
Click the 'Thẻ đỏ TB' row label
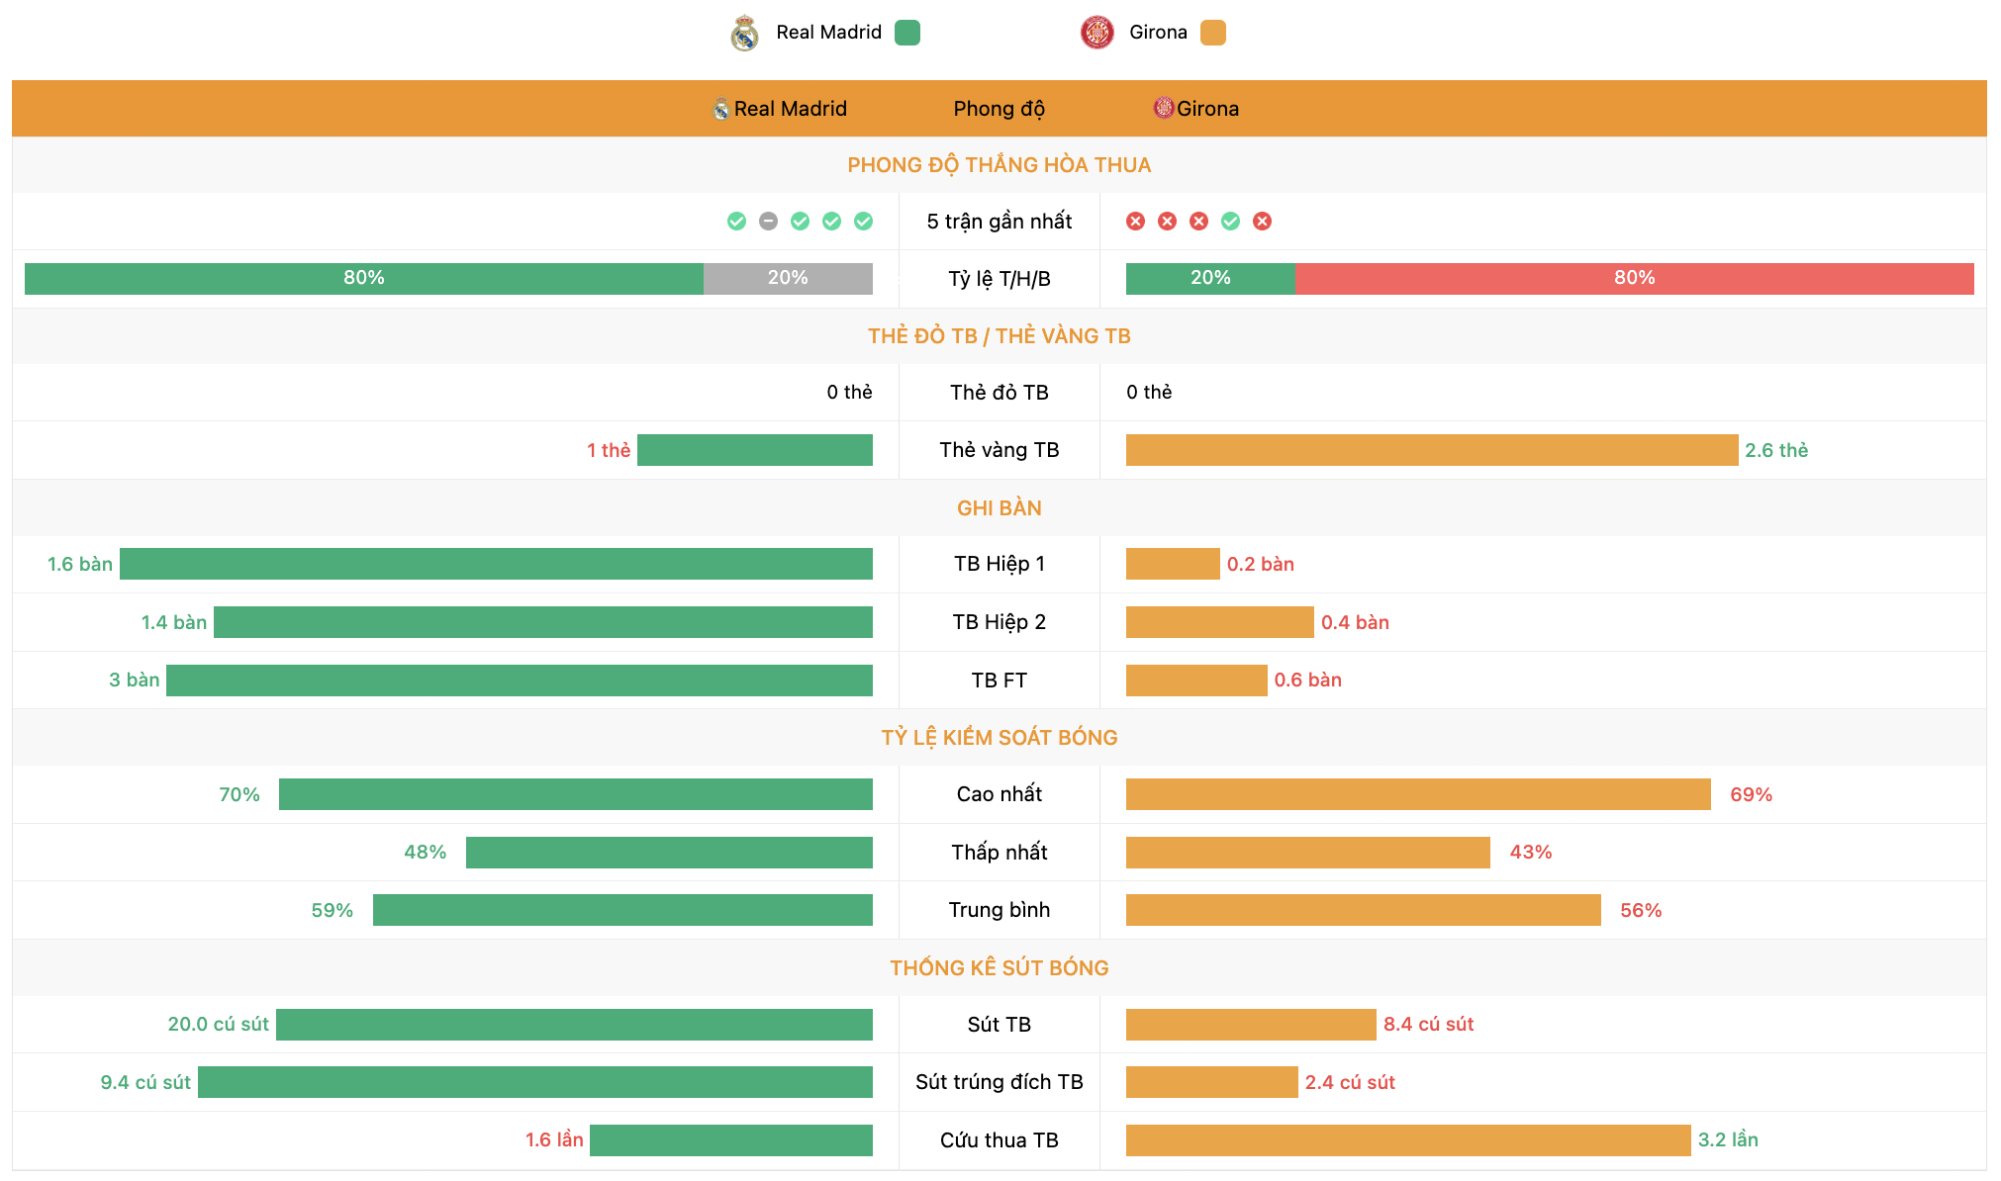pos(999,393)
